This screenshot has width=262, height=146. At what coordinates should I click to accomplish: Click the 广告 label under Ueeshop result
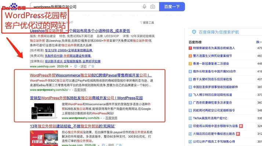[91, 66]
